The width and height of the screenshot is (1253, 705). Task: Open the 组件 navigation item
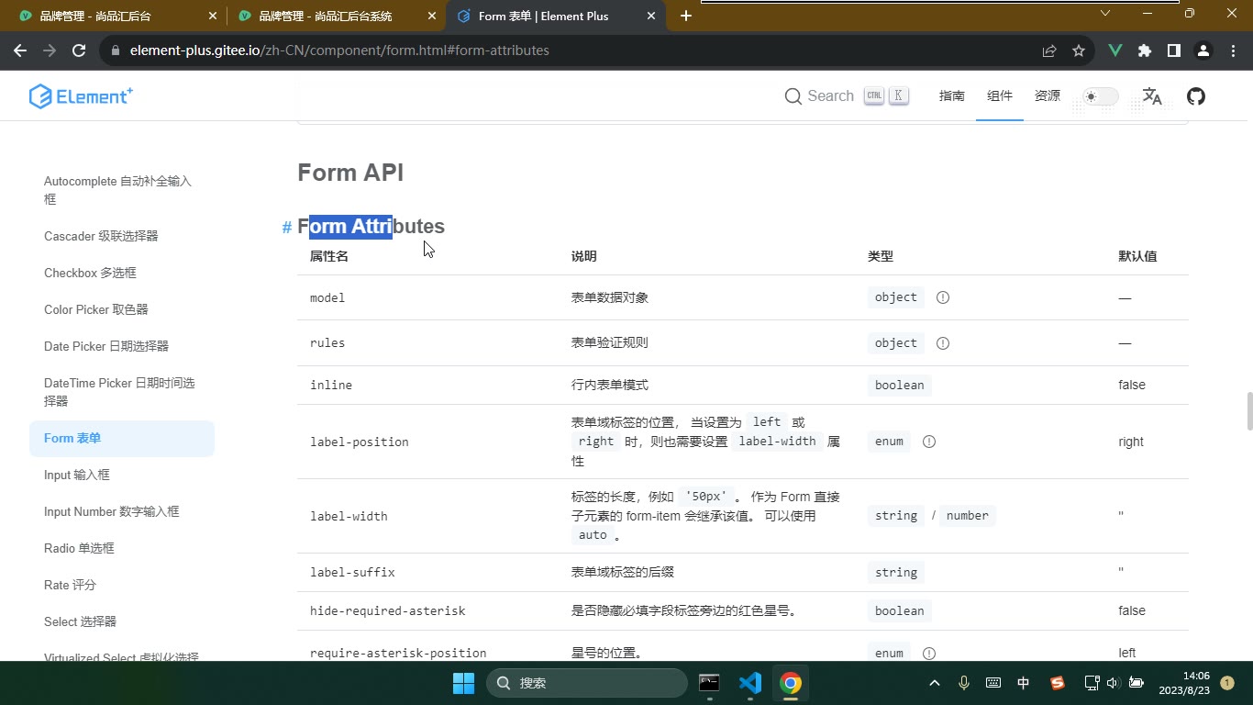click(1000, 95)
